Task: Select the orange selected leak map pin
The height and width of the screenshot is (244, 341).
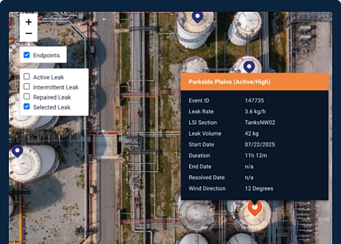Action: coord(254,208)
